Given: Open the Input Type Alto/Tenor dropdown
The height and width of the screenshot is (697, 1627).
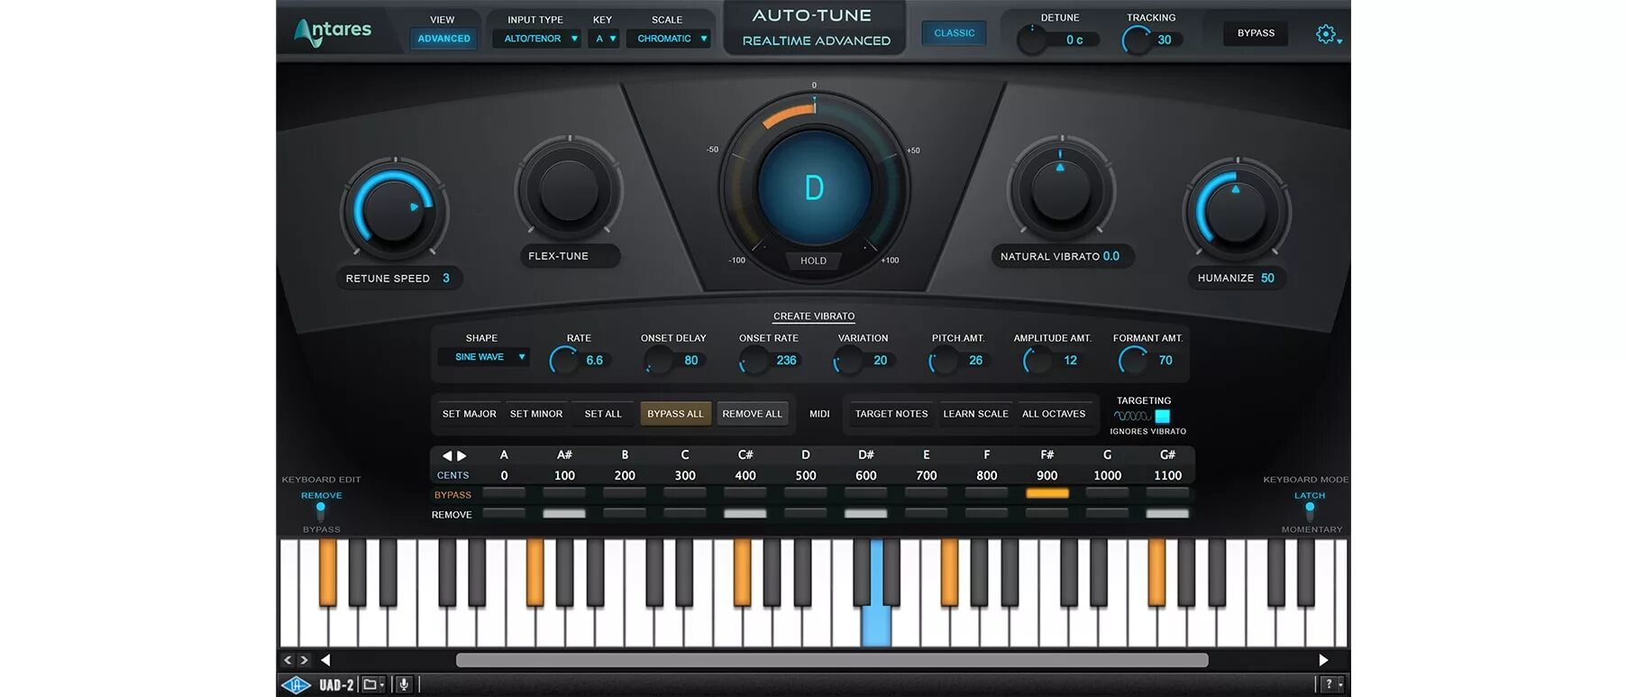Looking at the screenshot, I should tap(536, 39).
